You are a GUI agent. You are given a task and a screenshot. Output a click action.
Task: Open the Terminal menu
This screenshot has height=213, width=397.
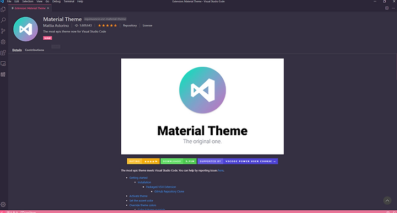pyautogui.click(x=69, y=2)
